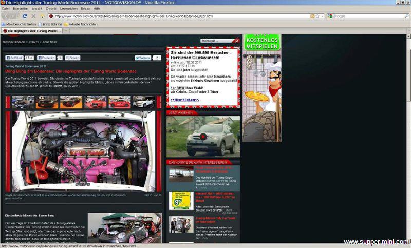The image size is (411, 248).
Task: Click the Google search input field
Action: (x=369, y=16)
